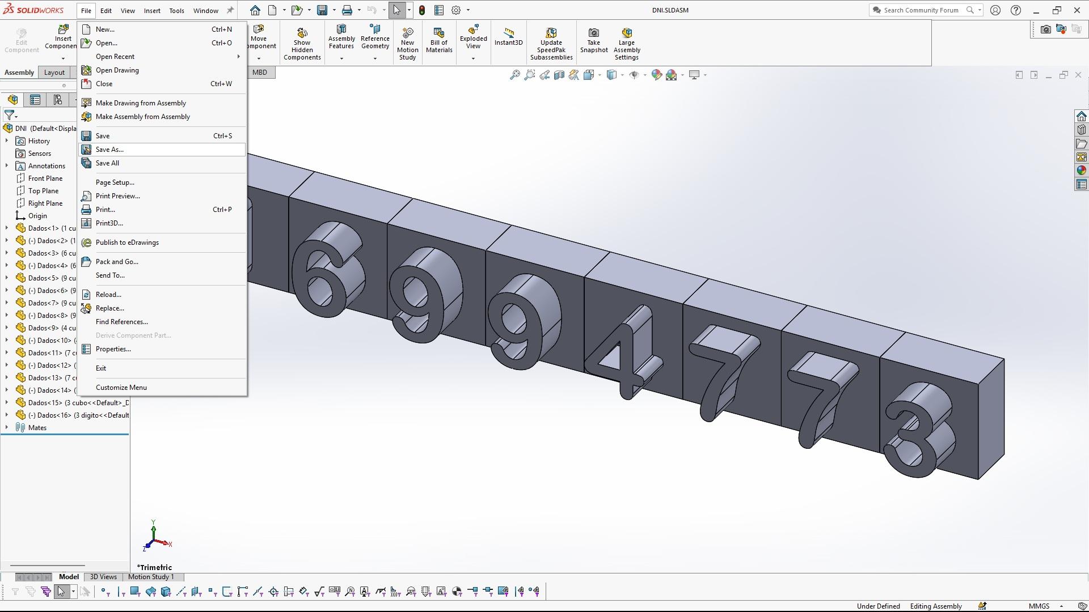Click the Model tab at bottom

(69, 577)
